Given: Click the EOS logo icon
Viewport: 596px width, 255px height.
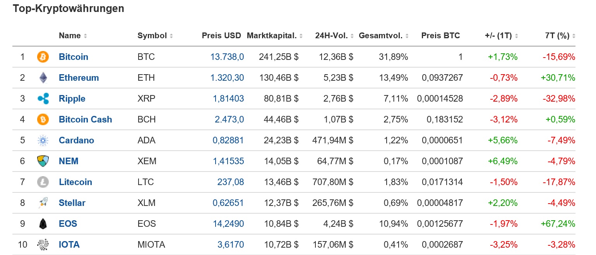Looking at the screenshot, I should [x=43, y=224].
